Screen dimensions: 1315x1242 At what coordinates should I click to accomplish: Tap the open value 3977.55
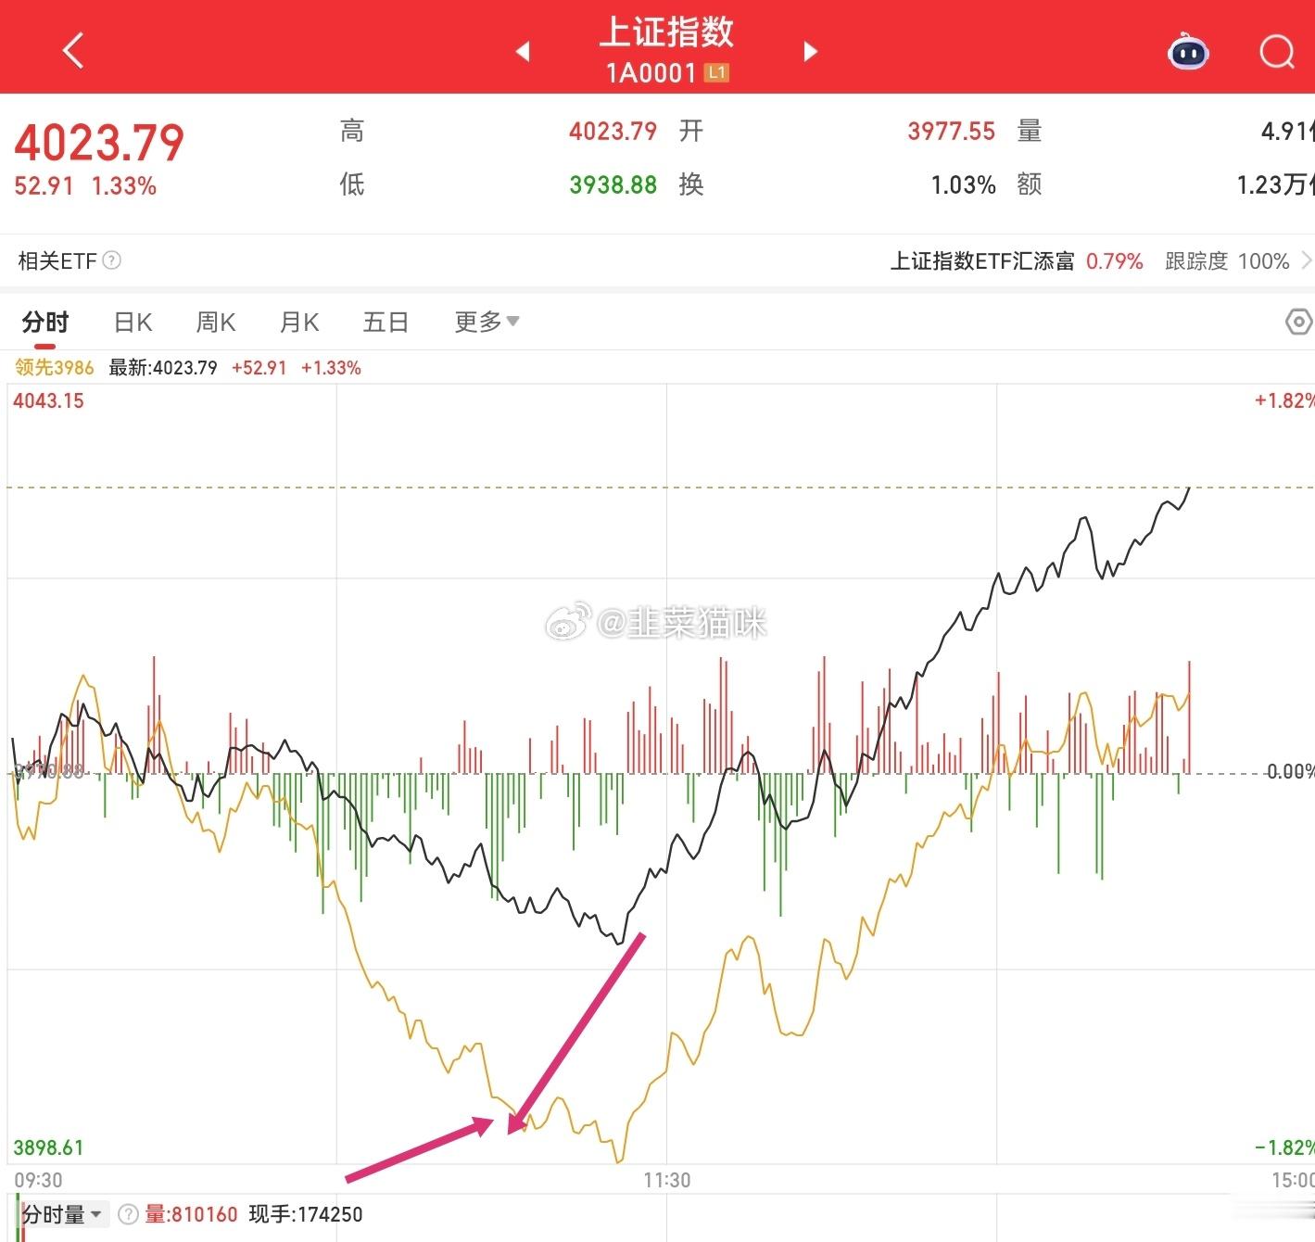pos(951,131)
